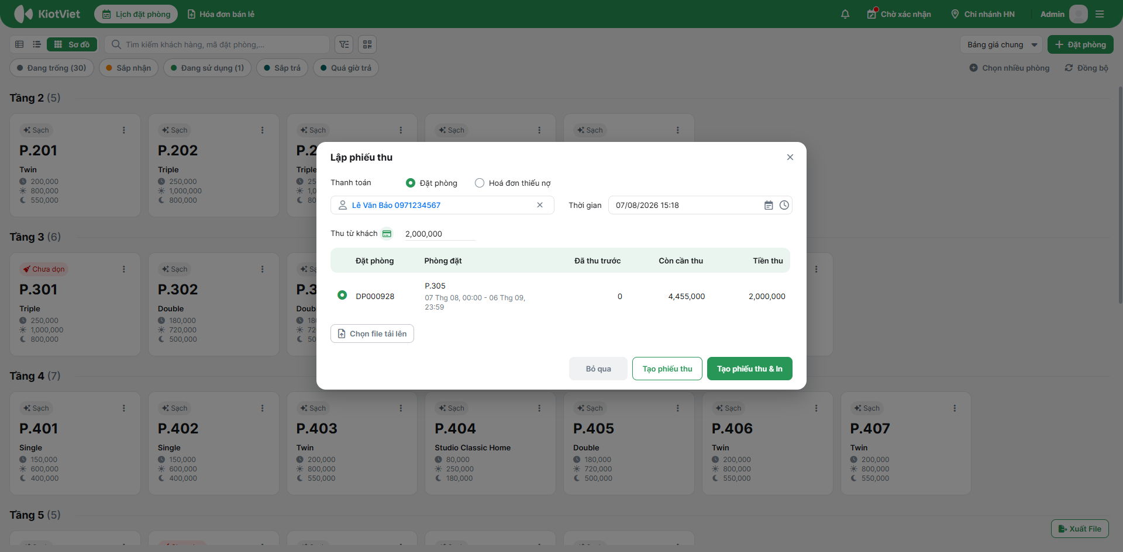Image resolution: width=1123 pixels, height=552 pixels.
Task: Enable Chọn nhiều phòng multi-select
Action: [x=1010, y=68]
